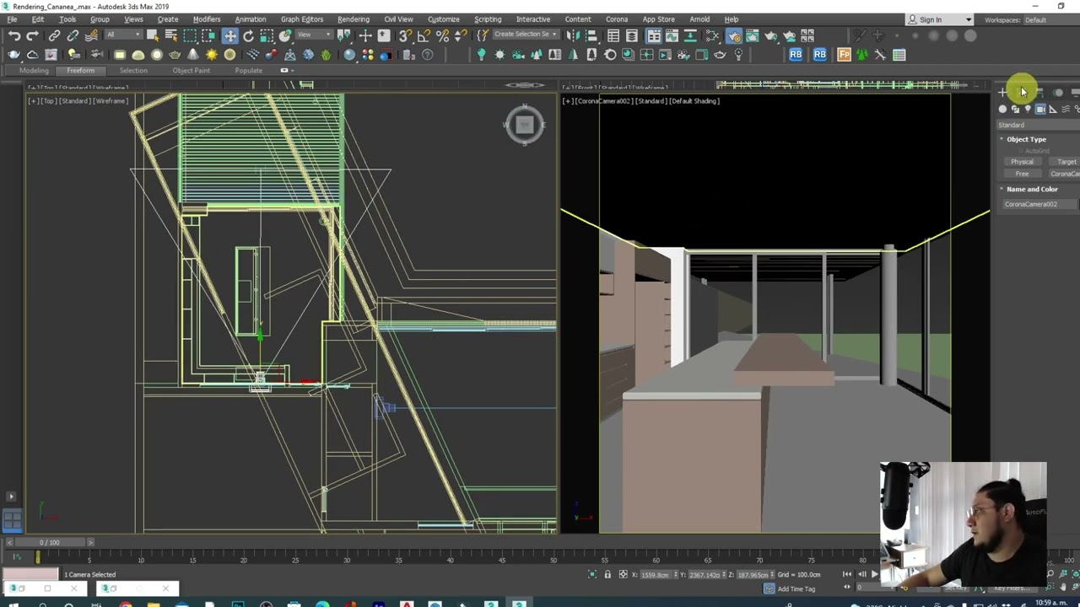Viewport: 1080px width, 607px height.
Task: Open the Corona menu
Action: pos(617,19)
